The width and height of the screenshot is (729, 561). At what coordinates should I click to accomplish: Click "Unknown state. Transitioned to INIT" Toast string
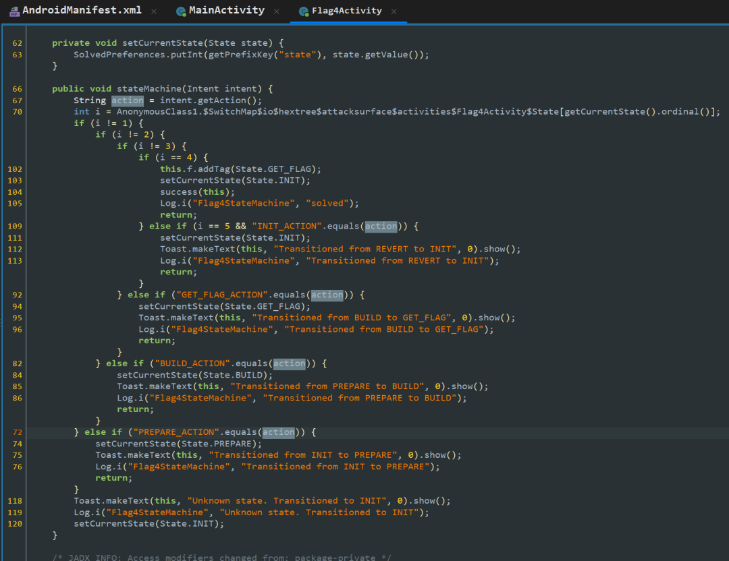(x=287, y=500)
